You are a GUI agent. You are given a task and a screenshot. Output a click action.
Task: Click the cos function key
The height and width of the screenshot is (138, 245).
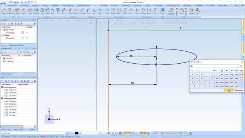222,78
